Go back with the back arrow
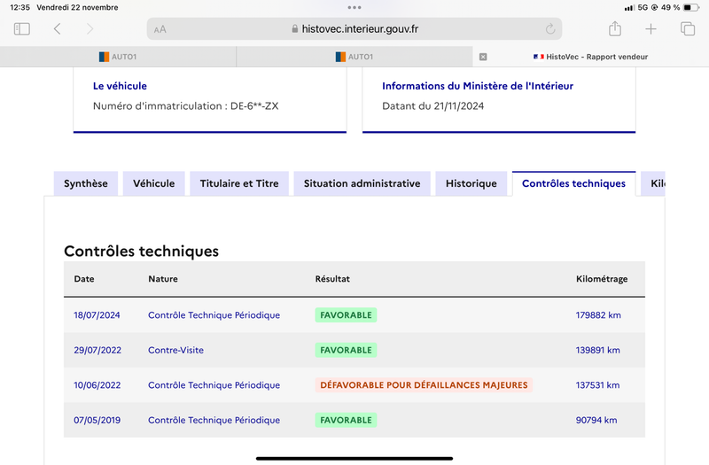 [57, 29]
